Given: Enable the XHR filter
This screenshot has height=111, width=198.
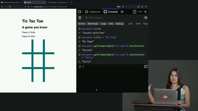Looking at the screenshot, I should [138, 24].
